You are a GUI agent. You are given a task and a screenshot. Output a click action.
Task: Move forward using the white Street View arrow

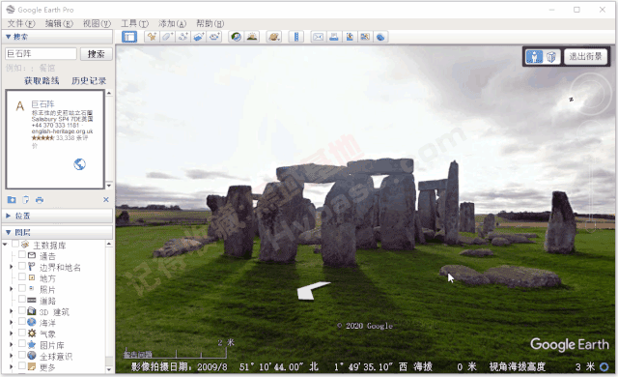point(313,290)
